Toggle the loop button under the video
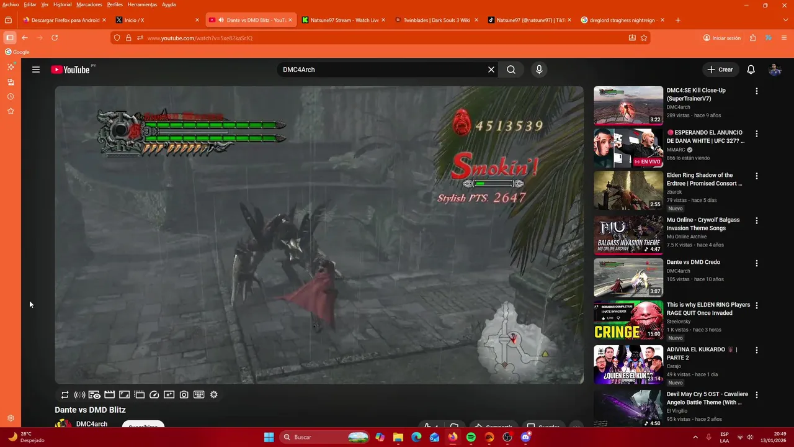The image size is (794, 447). [x=65, y=395]
